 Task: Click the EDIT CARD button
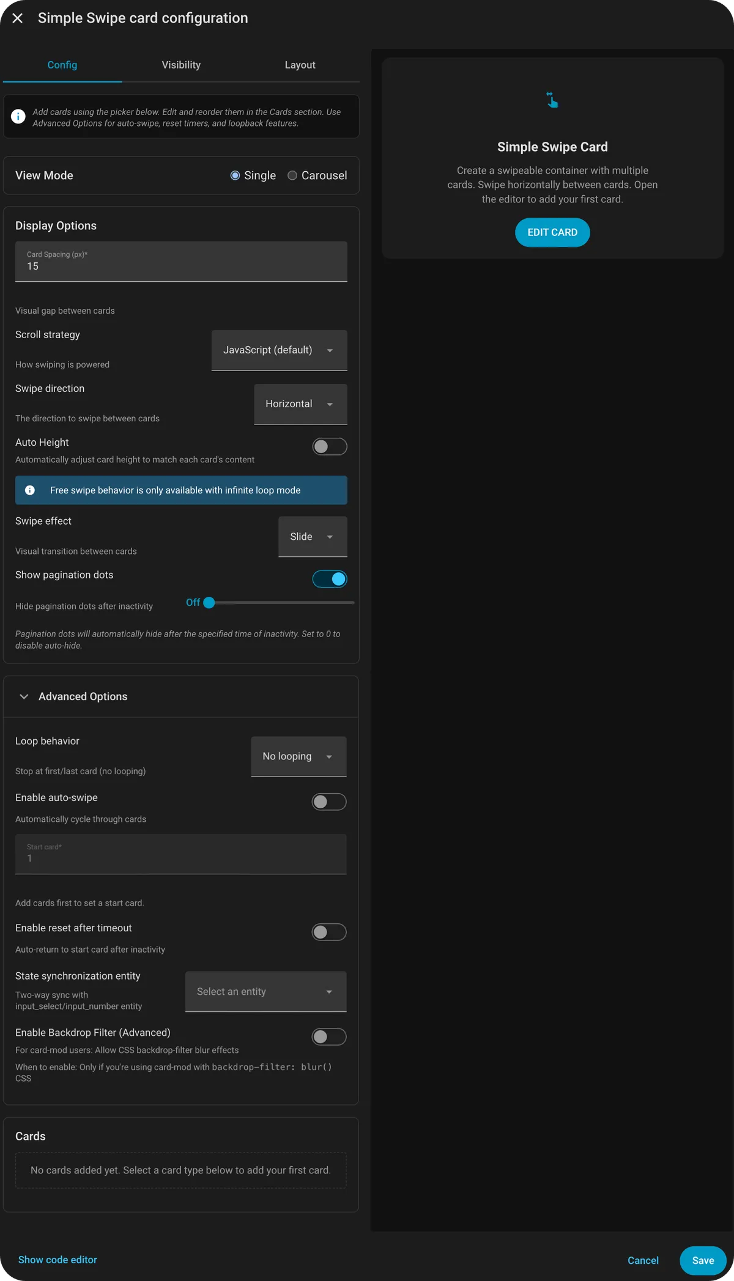(552, 232)
